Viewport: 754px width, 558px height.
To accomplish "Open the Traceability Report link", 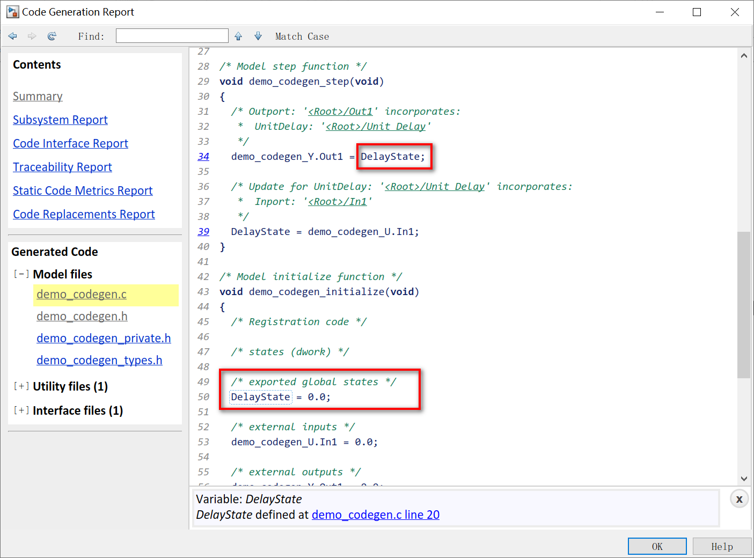I will coord(62,167).
